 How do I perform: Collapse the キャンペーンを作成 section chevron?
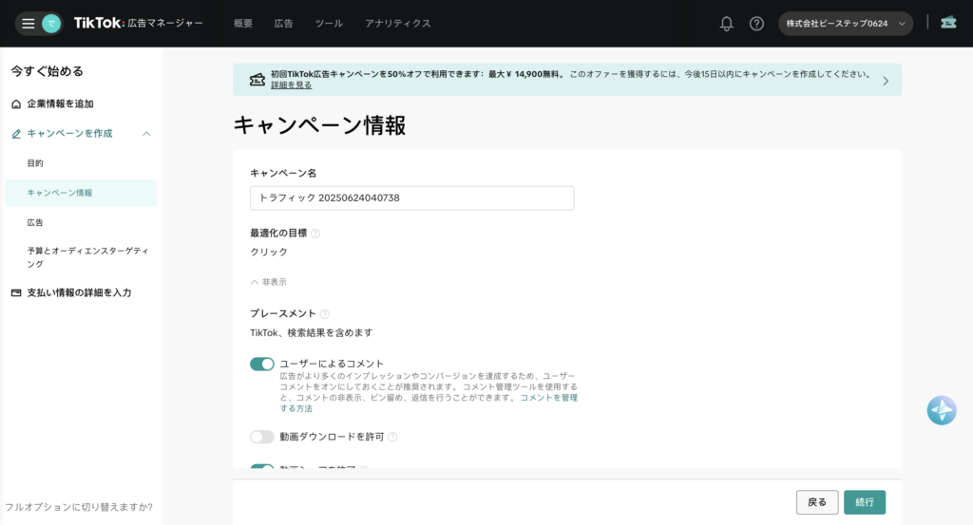click(146, 134)
